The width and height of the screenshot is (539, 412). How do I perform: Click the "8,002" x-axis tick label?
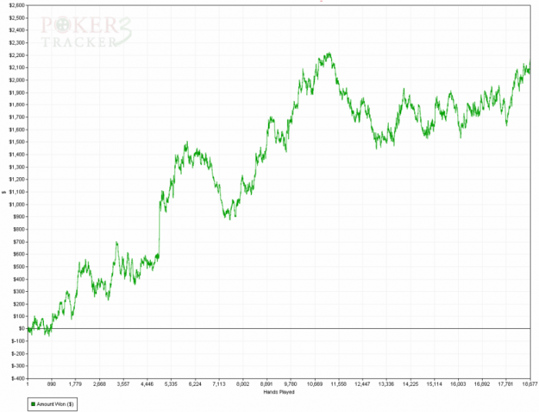243,384
